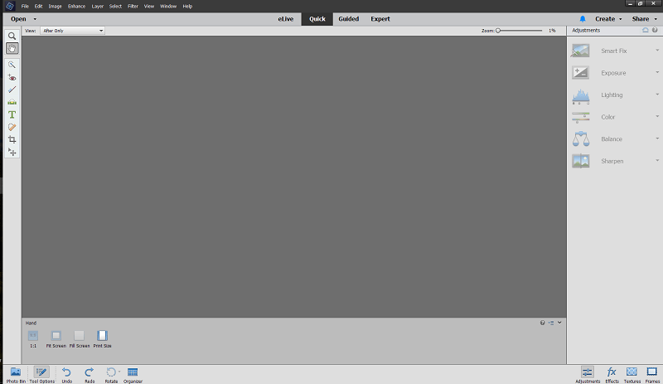Image resolution: width=663 pixels, height=384 pixels.
Task: Switch to the Quick tab
Action: point(317,19)
